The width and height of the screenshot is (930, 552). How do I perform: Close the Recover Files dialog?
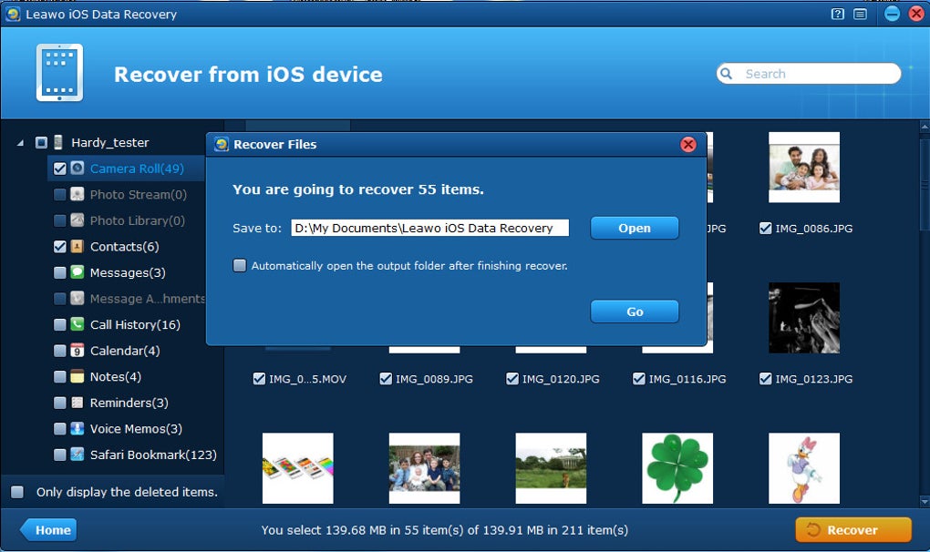(x=688, y=144)
